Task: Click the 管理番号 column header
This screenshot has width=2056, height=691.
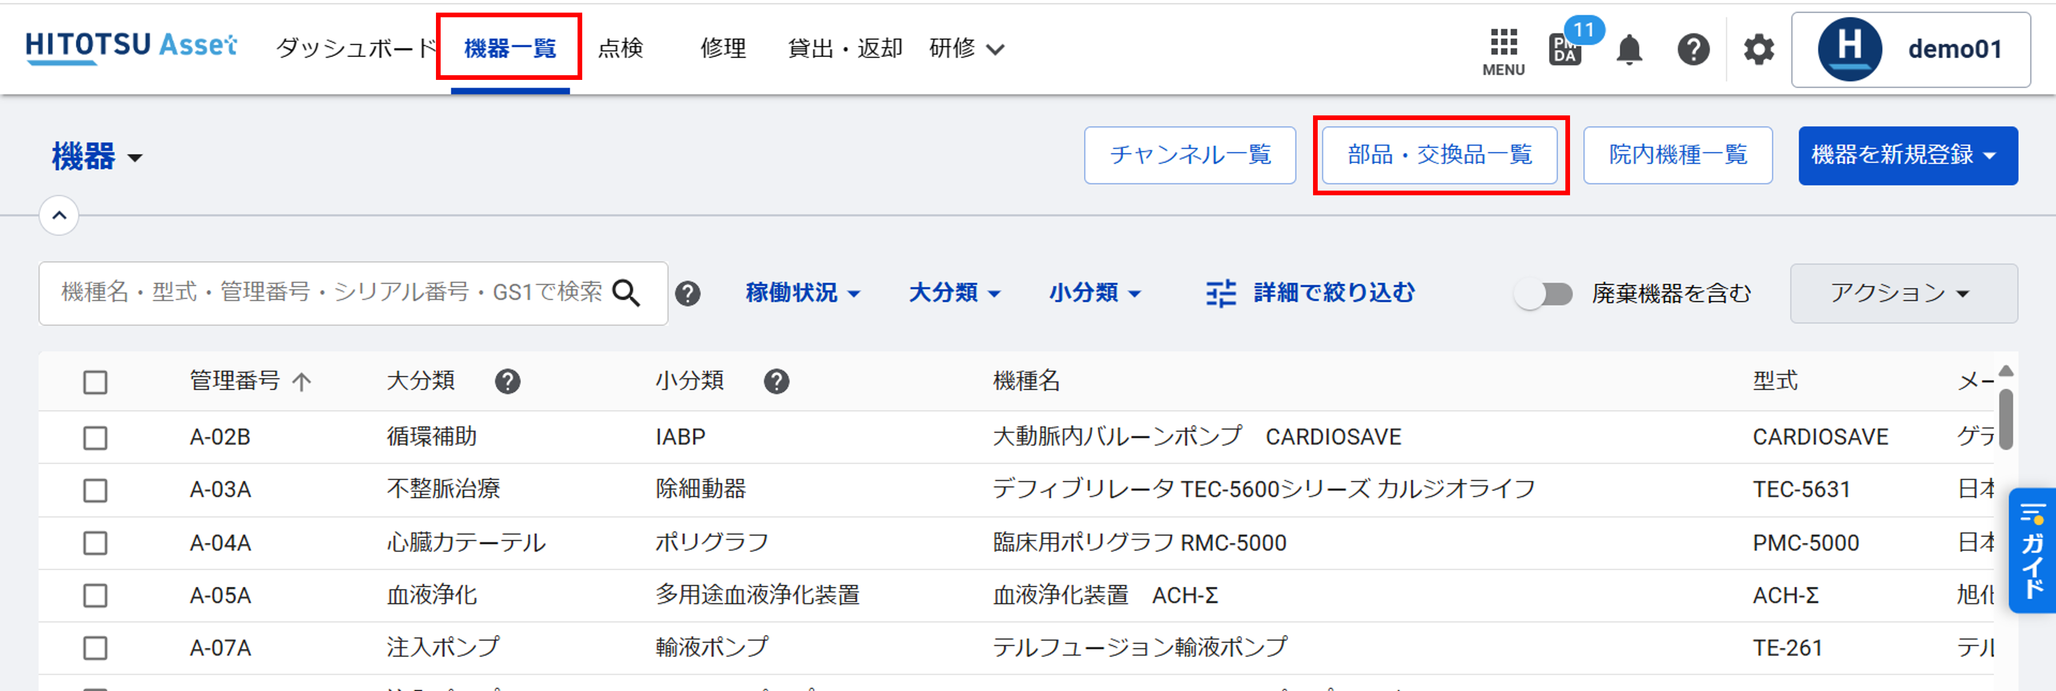Action: tap(235, 381)
